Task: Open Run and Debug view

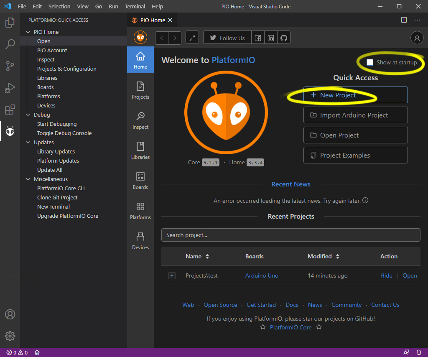Action: click(10, 88)
